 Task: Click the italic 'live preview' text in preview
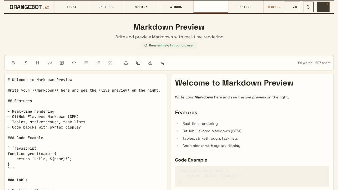coord(255,97)
